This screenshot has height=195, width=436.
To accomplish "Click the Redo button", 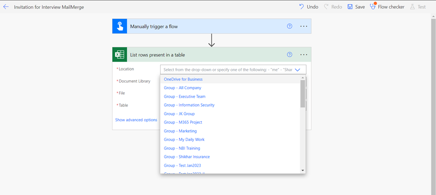I will coord(333,7).
